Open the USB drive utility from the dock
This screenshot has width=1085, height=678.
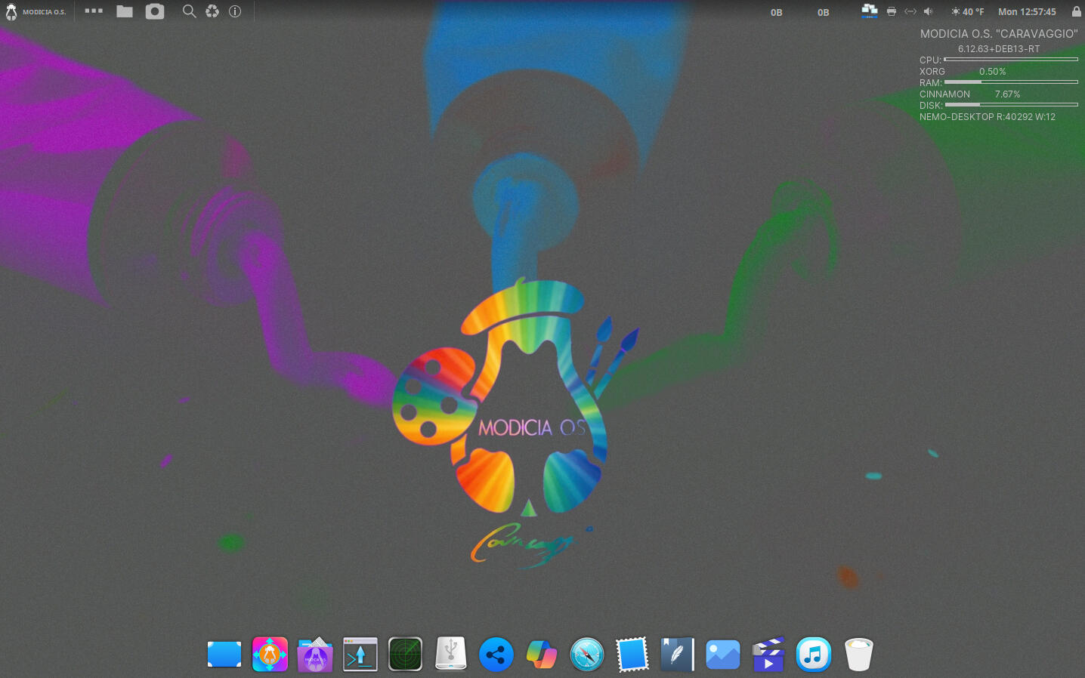coord(451,654)
